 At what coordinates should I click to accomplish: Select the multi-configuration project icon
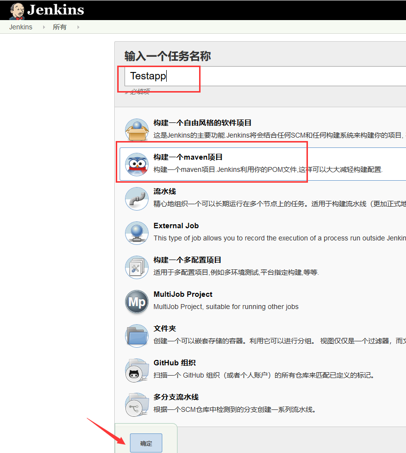(137, 267)
